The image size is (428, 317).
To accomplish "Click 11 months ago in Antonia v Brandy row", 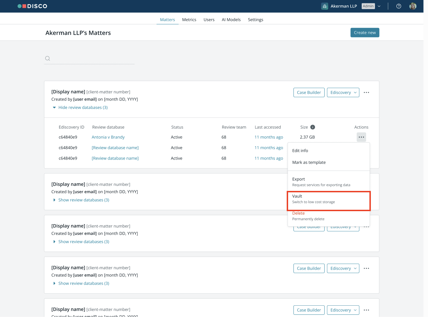I will [x=269, y=137].
